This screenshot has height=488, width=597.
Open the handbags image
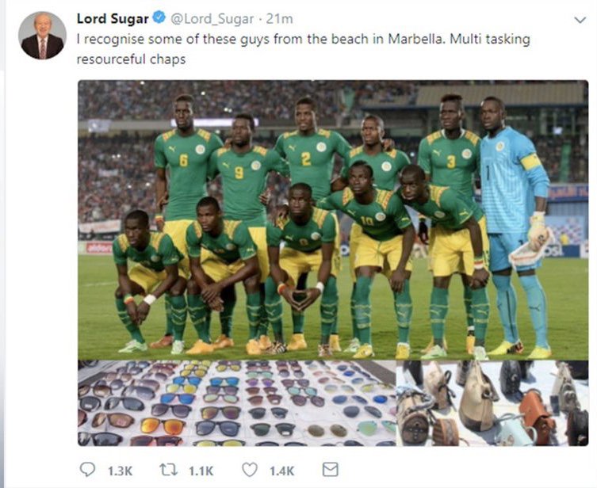[493, 404]
